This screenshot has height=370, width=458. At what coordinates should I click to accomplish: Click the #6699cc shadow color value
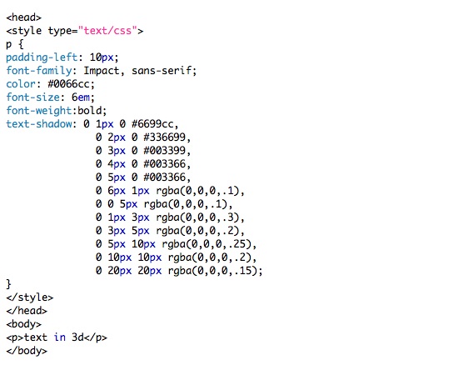point(152,124)
